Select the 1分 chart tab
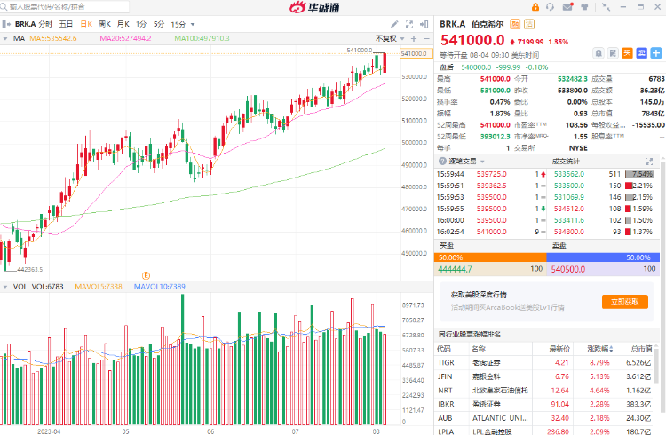 point(141,24)
